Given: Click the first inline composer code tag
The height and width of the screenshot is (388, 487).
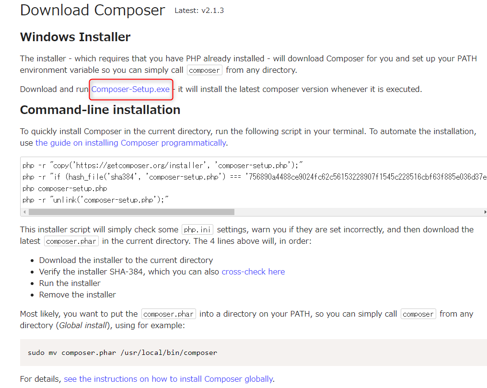Looking at the screenshot, I should tap(204, 70).
